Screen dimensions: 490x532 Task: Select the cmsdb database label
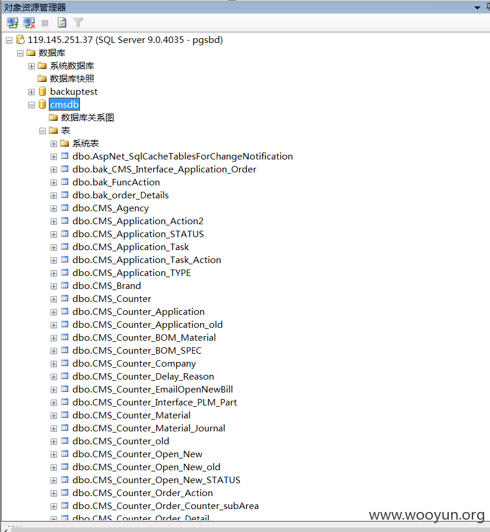click(x=65, y=105)
